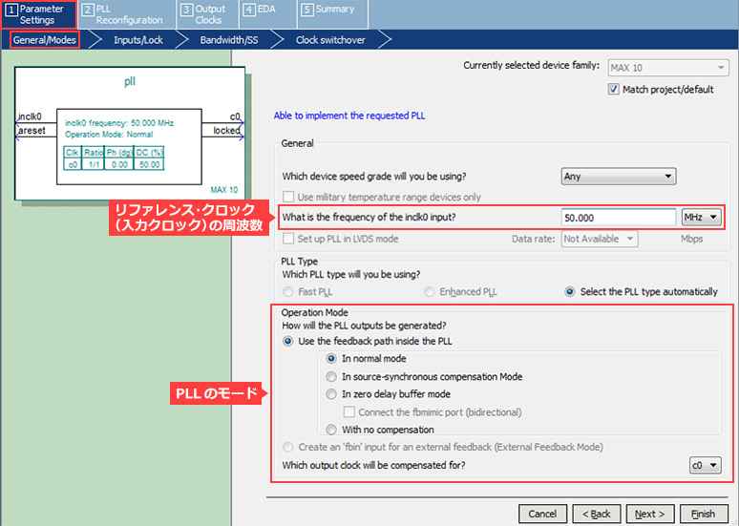Image resolution: width=739 pixels, height=526 pixels.
Task: Open the compensated output clock c0 dropdown
Action: (705, 466)
